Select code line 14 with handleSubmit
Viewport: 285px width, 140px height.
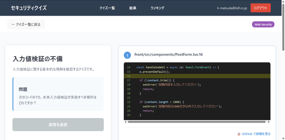[177, 67]
